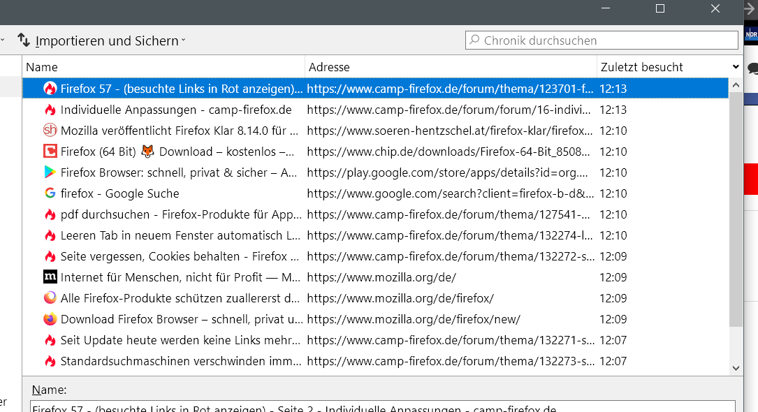Click favicon of pdf durchsuchen entry

(x=50, y=214)
